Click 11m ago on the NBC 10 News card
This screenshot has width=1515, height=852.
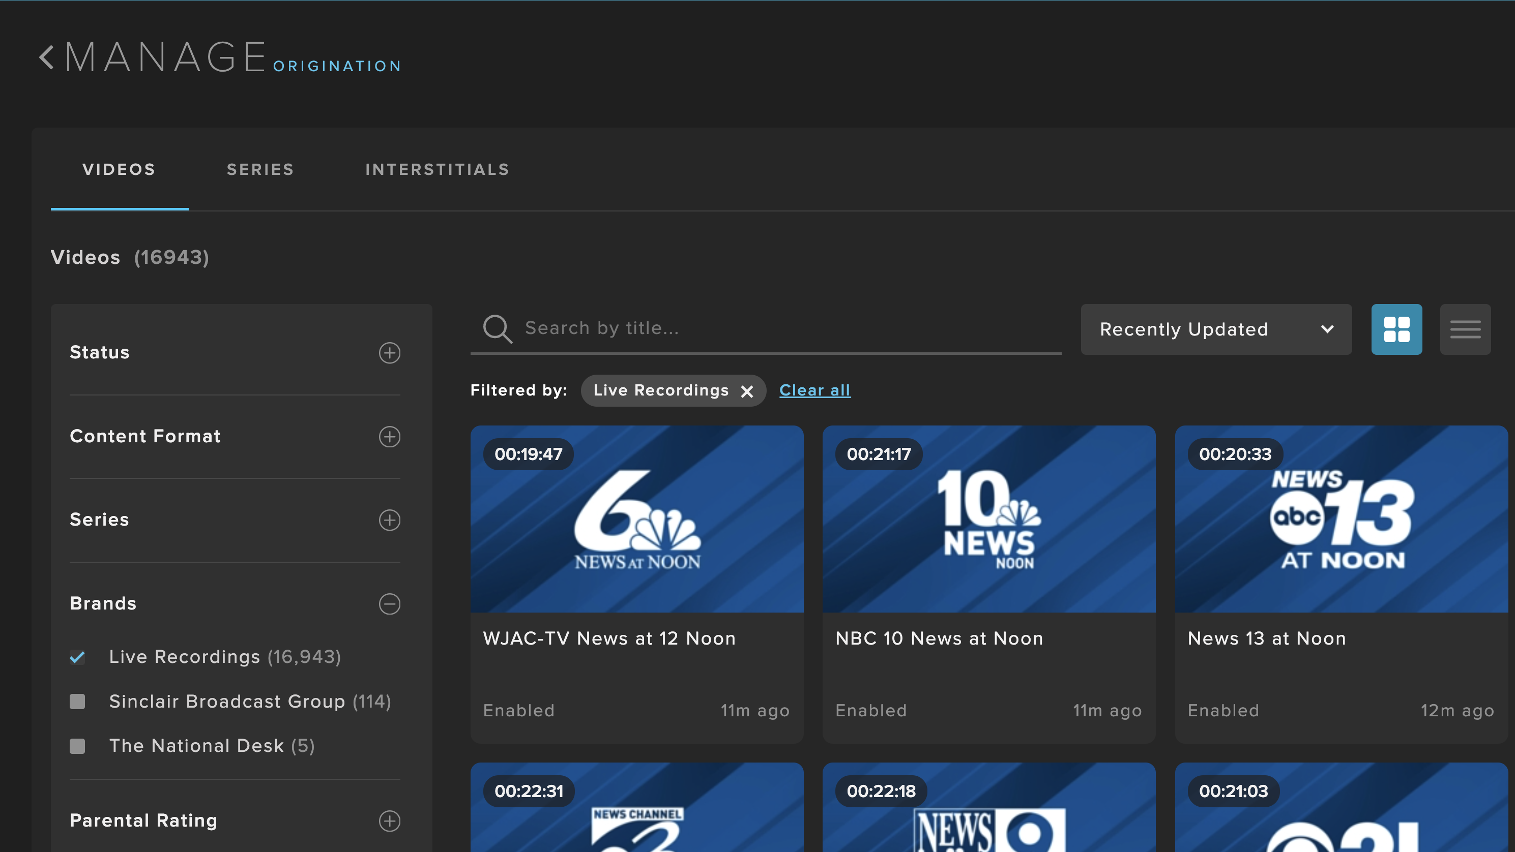1108,711
